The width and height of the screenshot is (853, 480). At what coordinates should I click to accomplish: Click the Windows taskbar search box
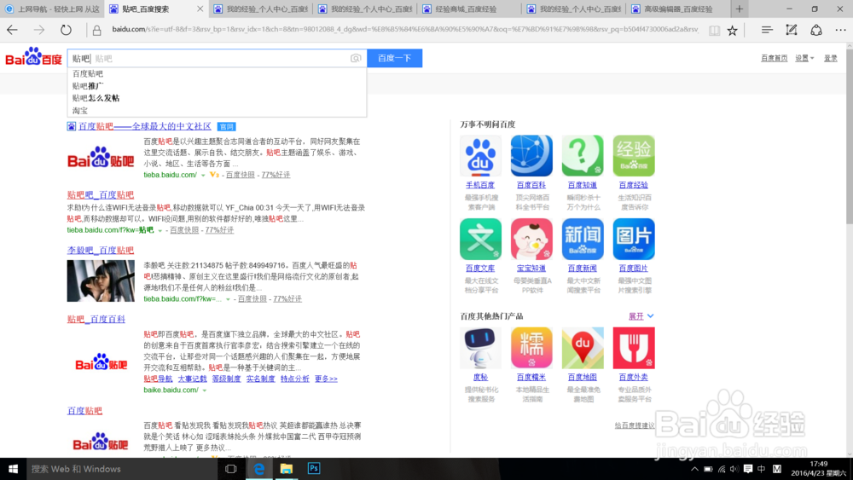122,469
